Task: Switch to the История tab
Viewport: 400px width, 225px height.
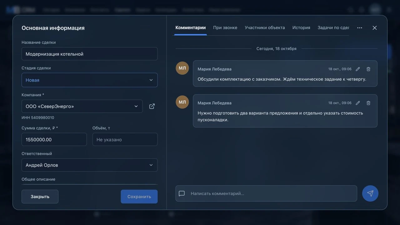Action: pyautogui.click(x=301, y=28)
